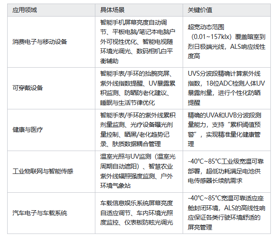Select the cell '汽车电子与车载系统'
278x238 pixels.
(x=51, y=213)
